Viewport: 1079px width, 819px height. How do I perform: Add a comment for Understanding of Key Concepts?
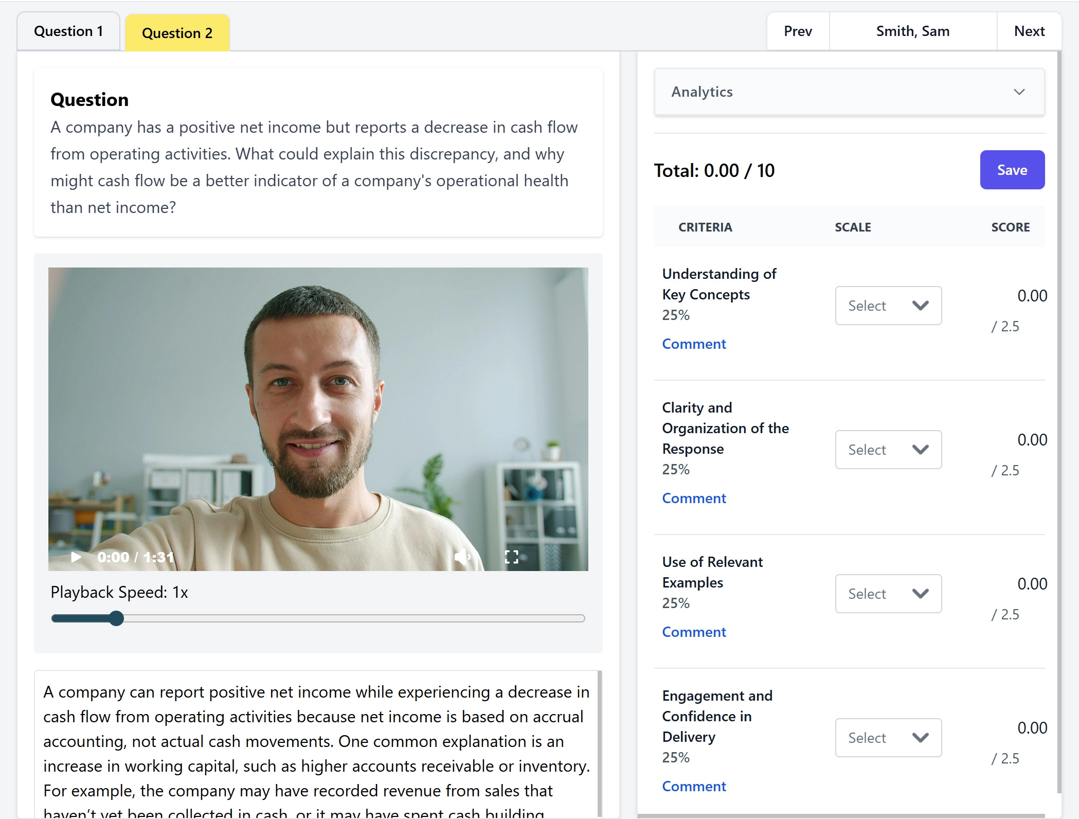(694, 344)
